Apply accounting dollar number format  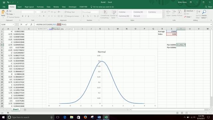pyautogui.click(x=84, y=16)
